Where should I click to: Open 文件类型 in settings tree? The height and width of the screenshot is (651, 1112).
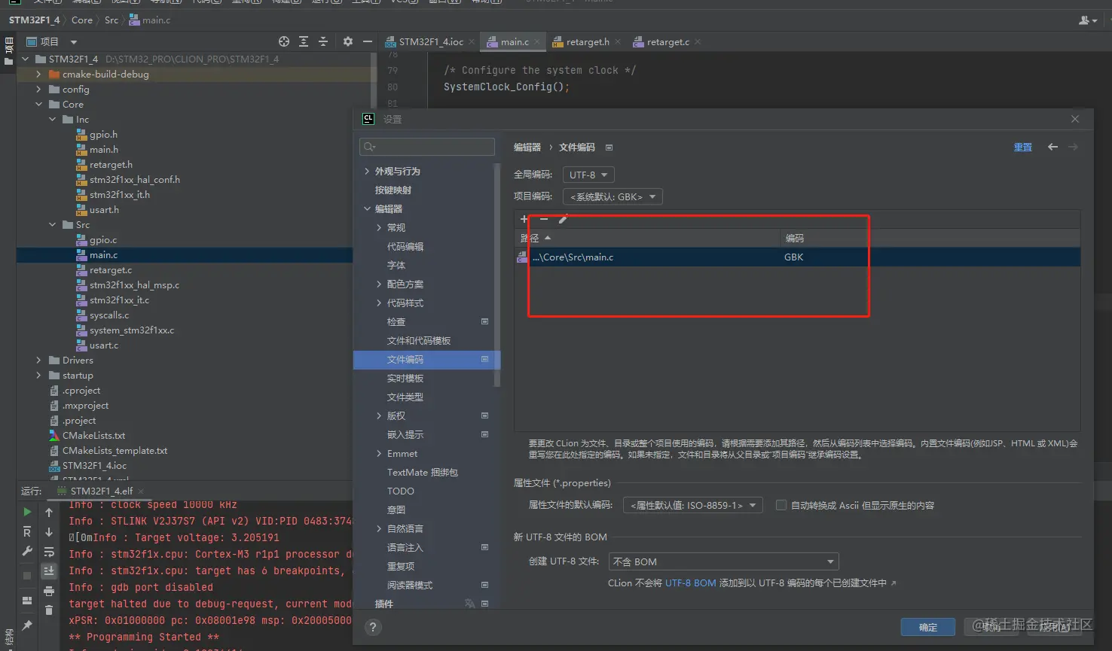pyautogui.click(x=405, y=397)
